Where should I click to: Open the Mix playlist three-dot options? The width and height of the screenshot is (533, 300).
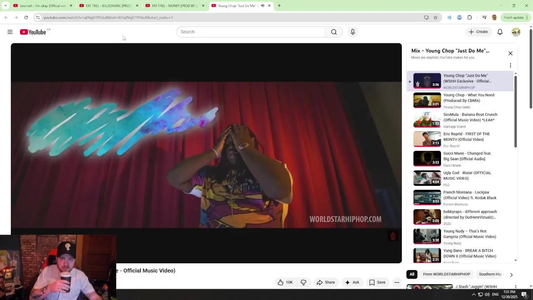point(511,65)
